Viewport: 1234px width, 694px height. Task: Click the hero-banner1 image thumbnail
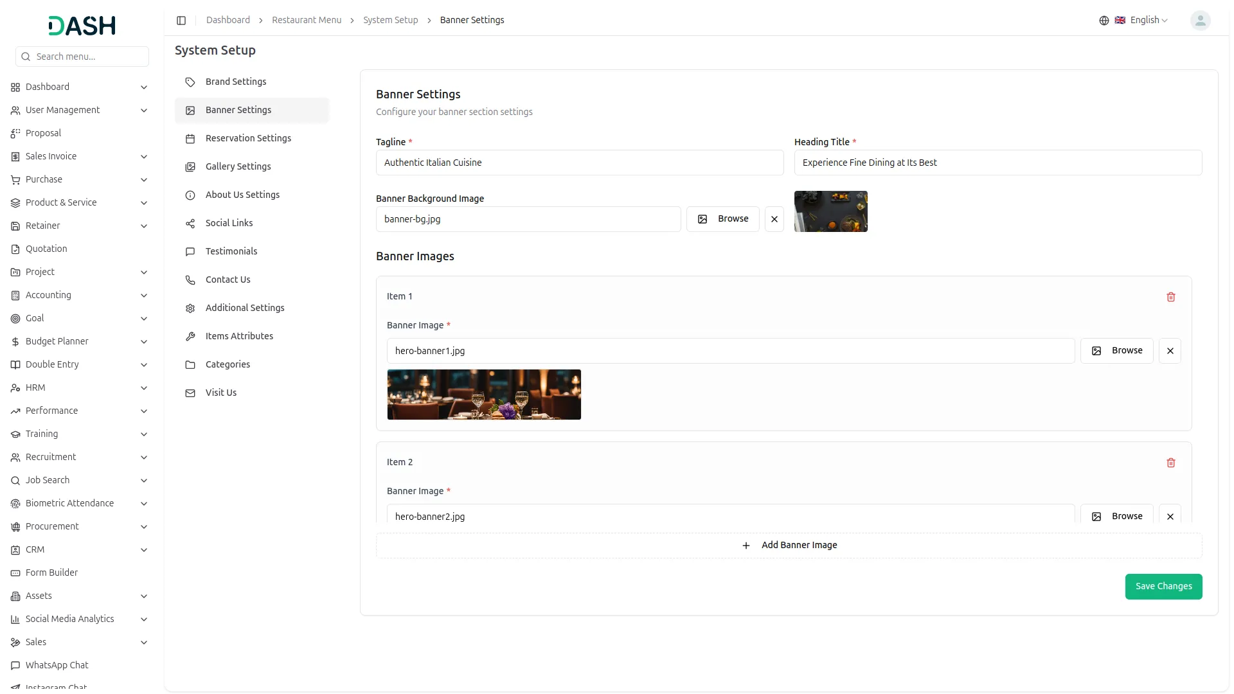click(x=484, y=395)
